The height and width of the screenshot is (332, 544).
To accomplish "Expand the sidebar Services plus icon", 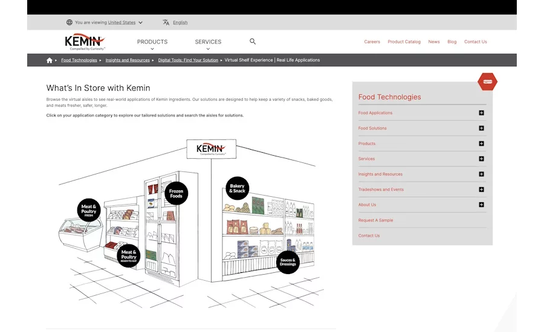I will pos(481,159).
